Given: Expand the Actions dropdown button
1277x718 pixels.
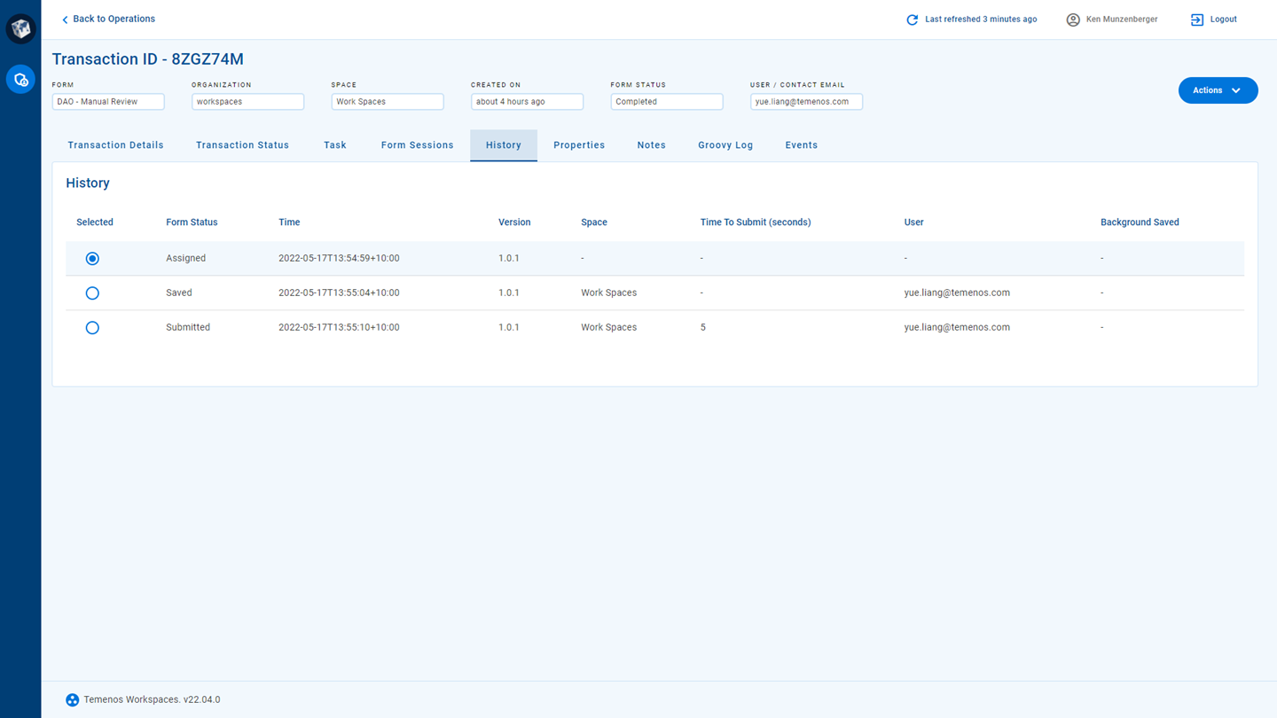Looking at the screenshot, I should [x=1218, y=90].
